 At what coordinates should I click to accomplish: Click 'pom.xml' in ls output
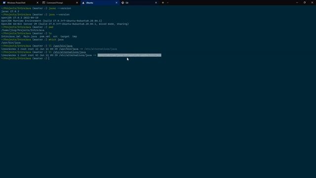45,37
